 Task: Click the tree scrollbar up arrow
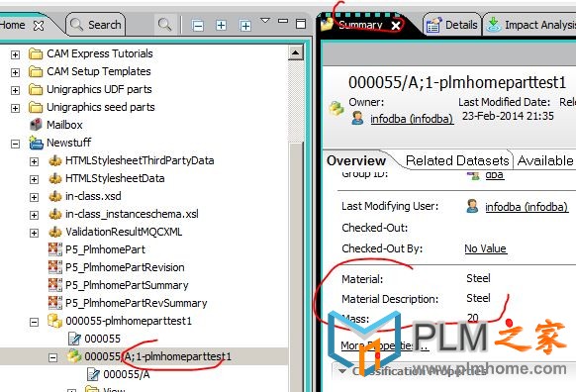pyautogui.click(x=295, y=52)
